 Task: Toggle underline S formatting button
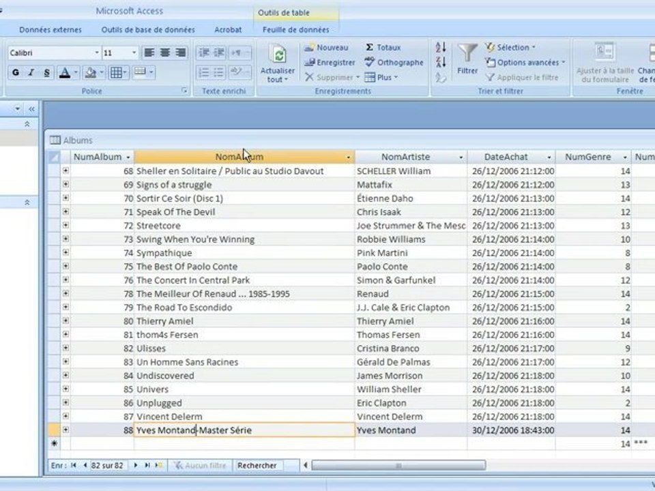pyautogui.click(x=46, y=73)
